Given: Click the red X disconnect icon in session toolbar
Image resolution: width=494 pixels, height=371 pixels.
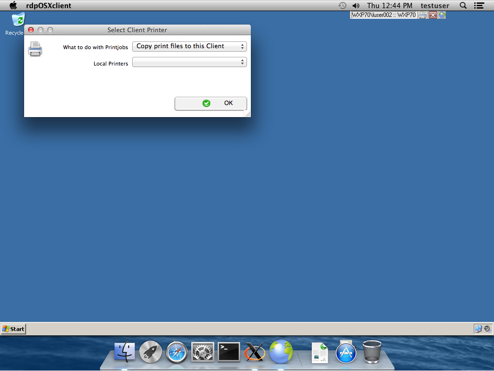Looking at the screenshot, I should pos(433,15).
